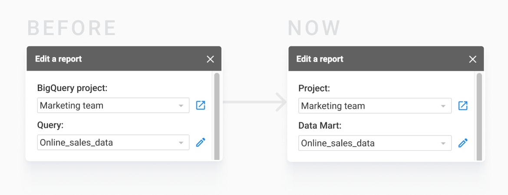The width and height of the screenshot is (508, 195).
Task: Click the pencil icon beside Query dropdown
Action: [201, 142]
